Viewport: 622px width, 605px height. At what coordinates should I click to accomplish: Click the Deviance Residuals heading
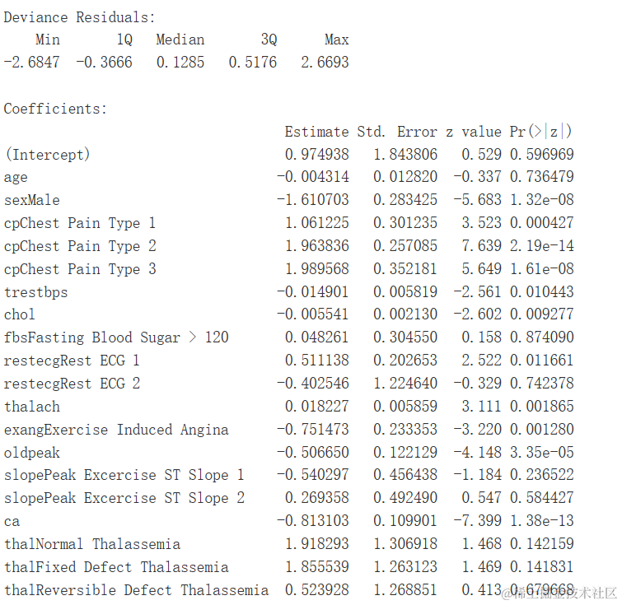[79, 18]
